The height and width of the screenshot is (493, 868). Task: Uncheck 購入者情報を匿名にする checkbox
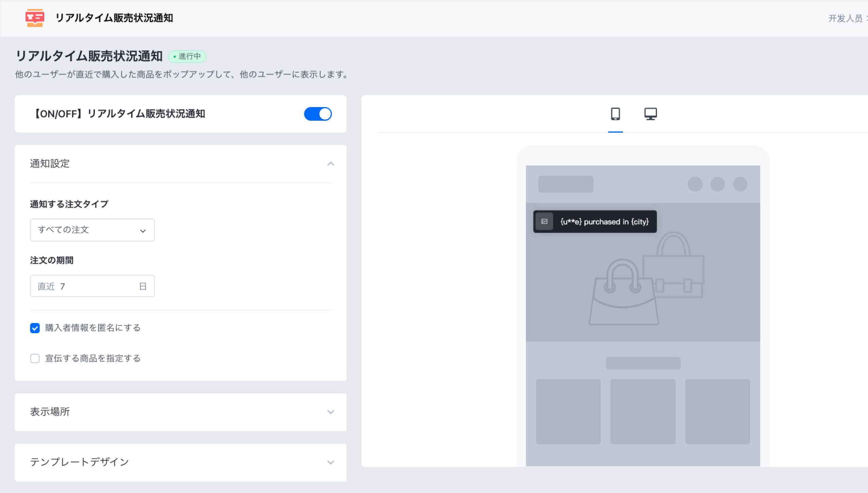(x=35, y=328)
